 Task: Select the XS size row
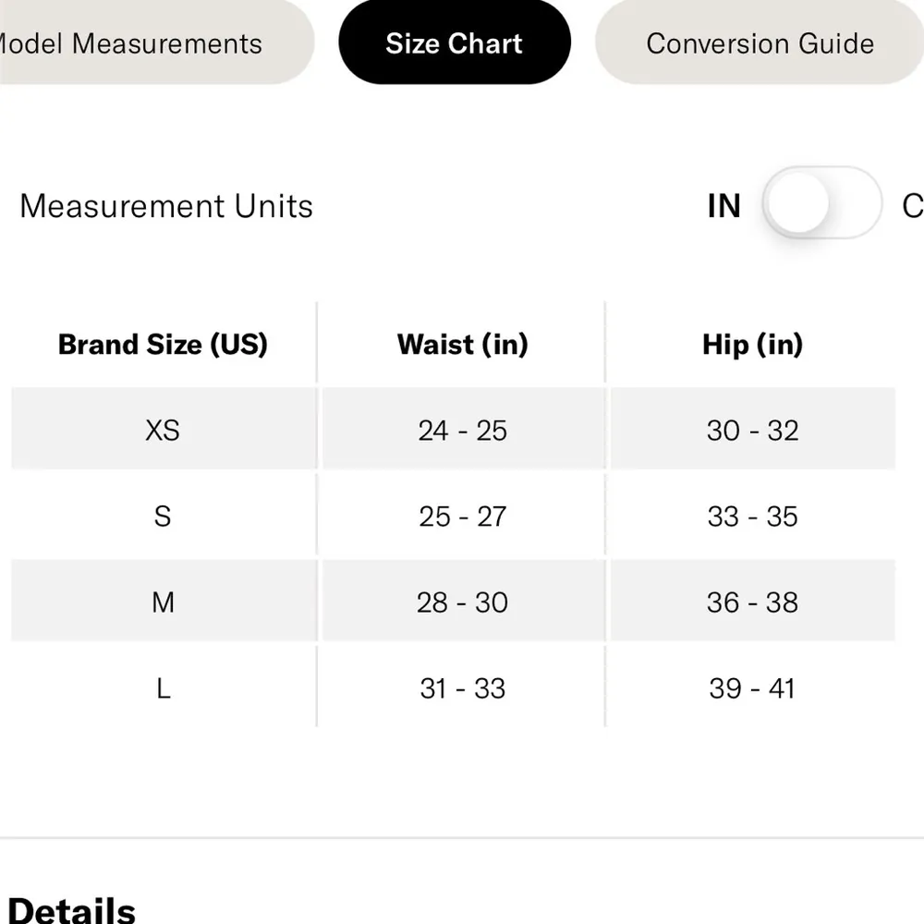tap(163, 431)
